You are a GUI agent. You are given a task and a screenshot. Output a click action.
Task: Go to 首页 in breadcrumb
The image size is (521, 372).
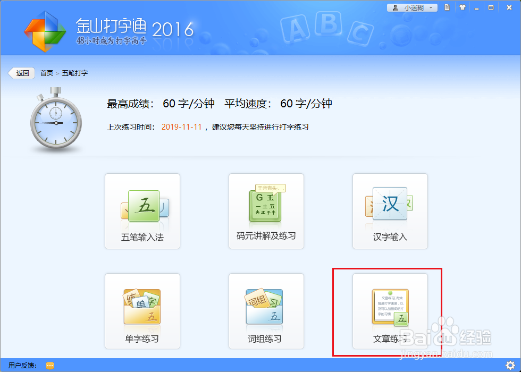point(47,73)
